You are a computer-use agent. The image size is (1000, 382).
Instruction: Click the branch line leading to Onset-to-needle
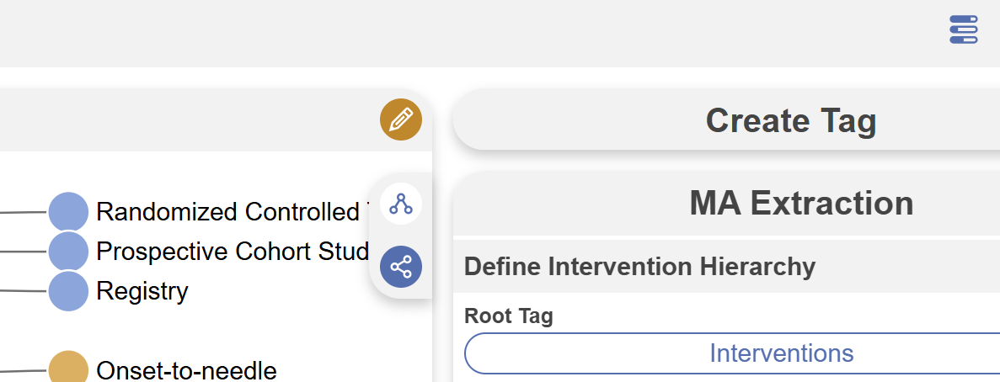coord(23,370)
